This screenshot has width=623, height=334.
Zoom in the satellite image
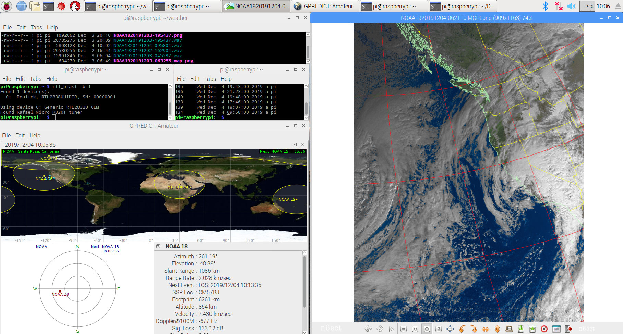pyautogui.click(x=415, y=329)
